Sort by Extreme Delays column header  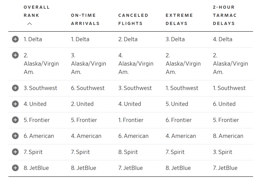click(x=179, y=19)
